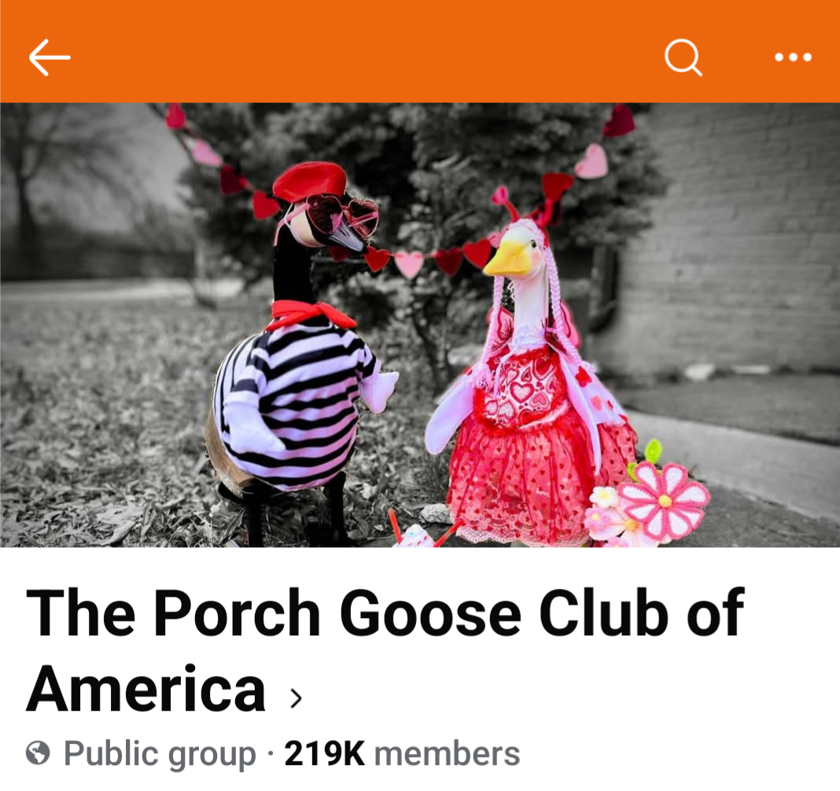Click the globe icon beside Public group

coord(38,753)
